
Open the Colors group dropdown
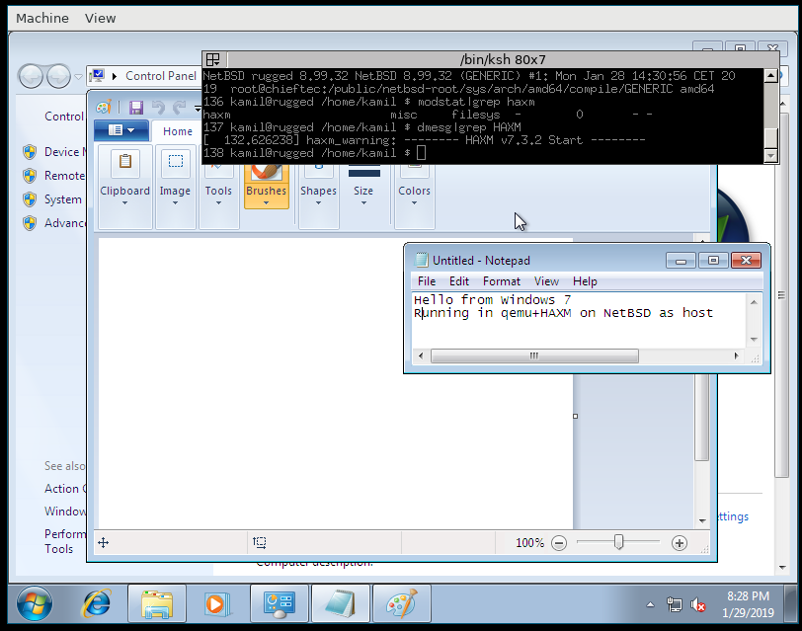pos(414,202)
